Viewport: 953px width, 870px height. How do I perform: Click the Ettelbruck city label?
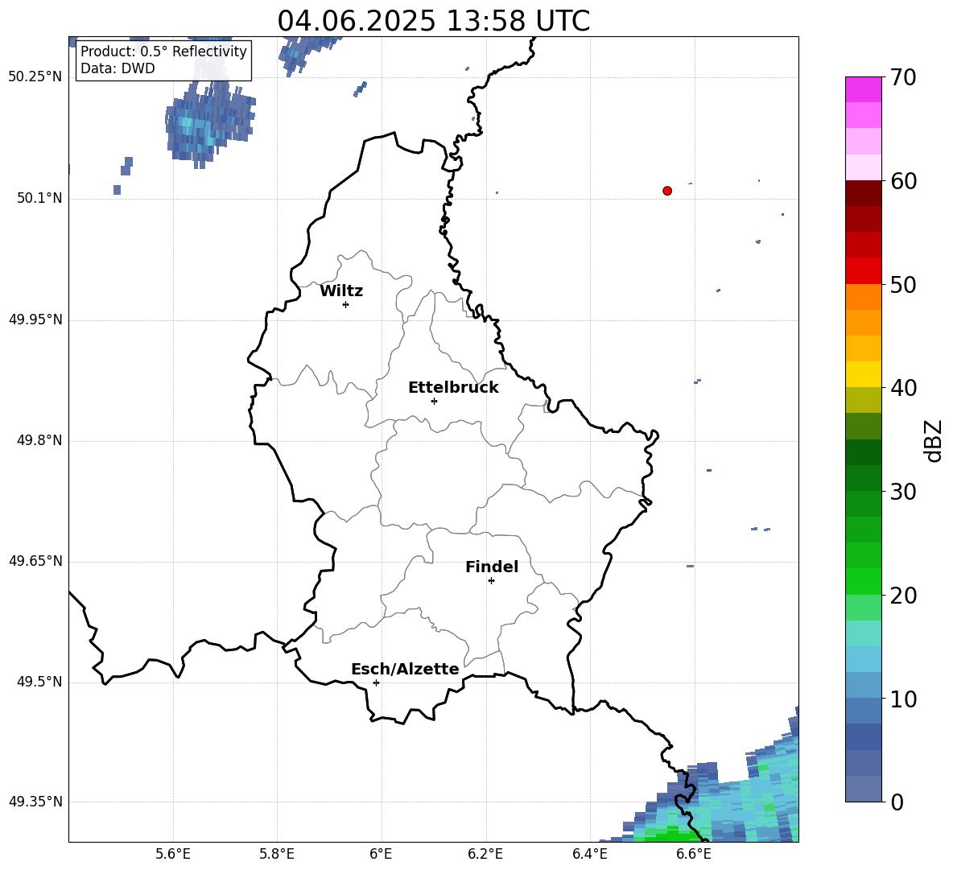point(453,388)
